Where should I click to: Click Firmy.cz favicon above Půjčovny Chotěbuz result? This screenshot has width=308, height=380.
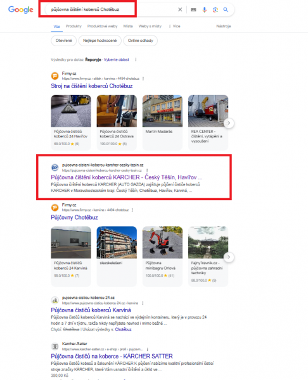(55, 208)
